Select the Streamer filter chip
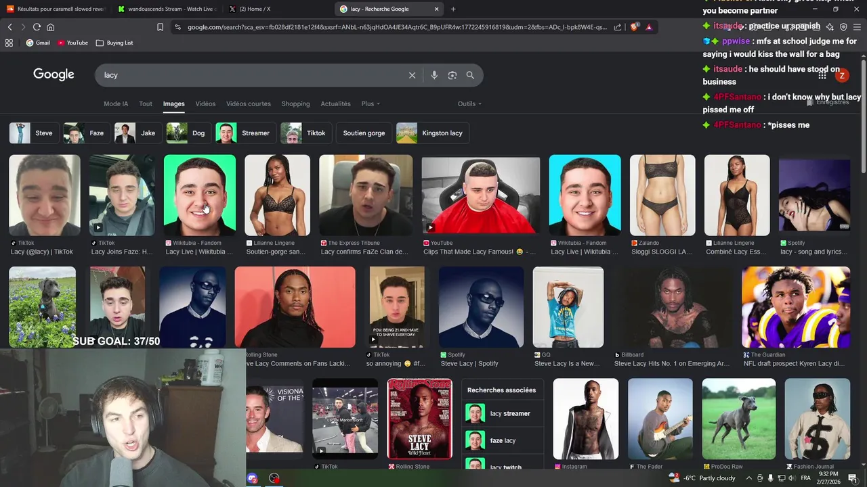The width and height of the screenshot is (867, 487). click(247, 133)
